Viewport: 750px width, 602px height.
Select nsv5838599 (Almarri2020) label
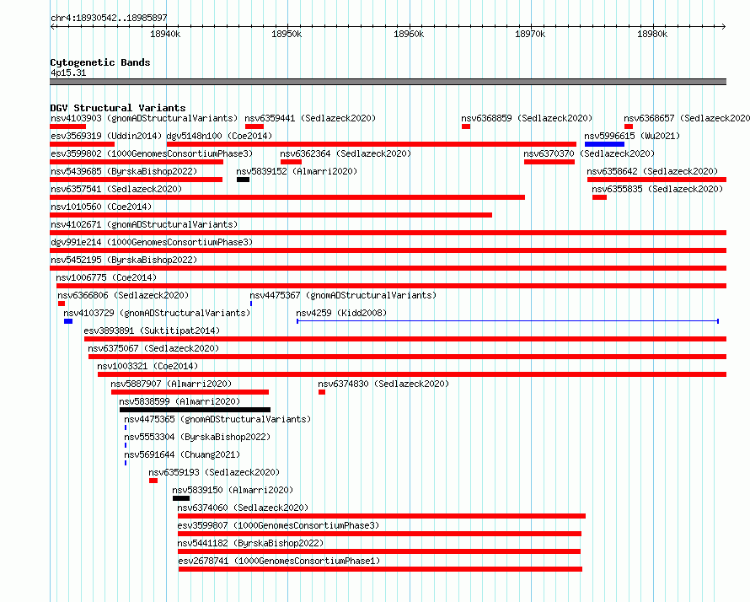179,401
